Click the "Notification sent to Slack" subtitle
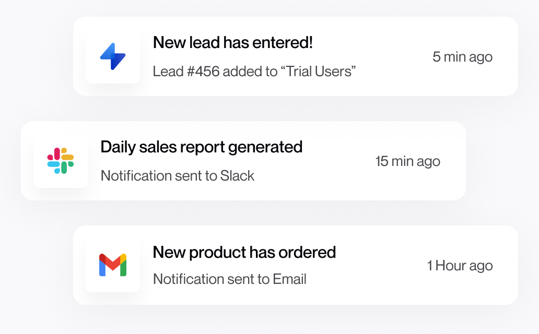This screenshot has width=539, height=334. 177,175
